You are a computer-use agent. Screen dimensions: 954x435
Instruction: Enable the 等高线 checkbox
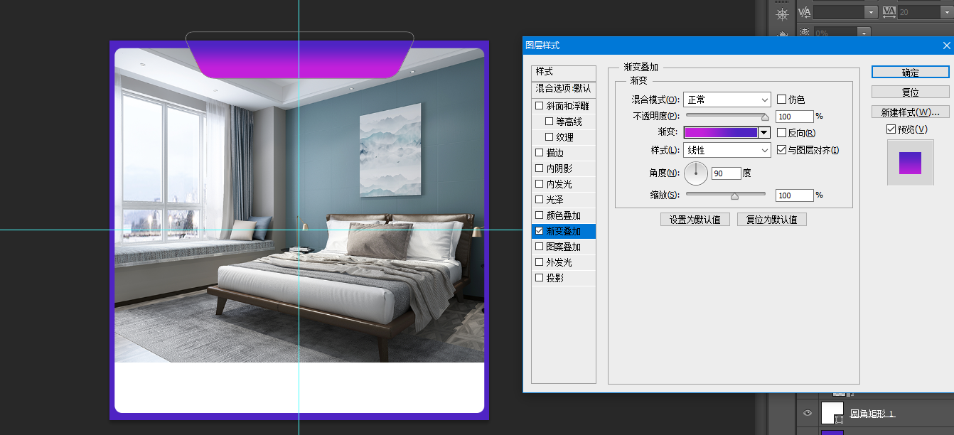(x=549, y=122)
